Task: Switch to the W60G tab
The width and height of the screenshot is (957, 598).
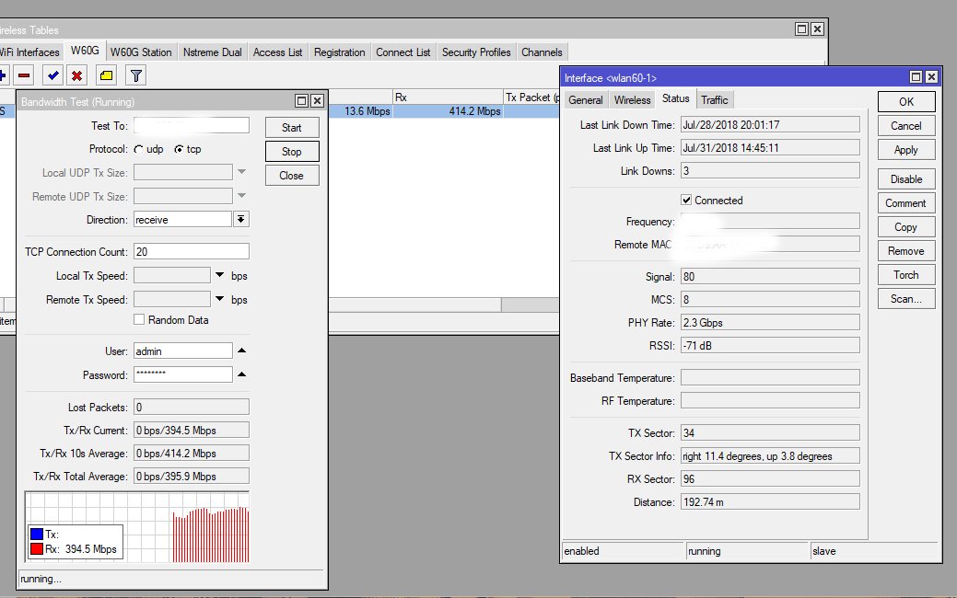Action: coord(85,51)
